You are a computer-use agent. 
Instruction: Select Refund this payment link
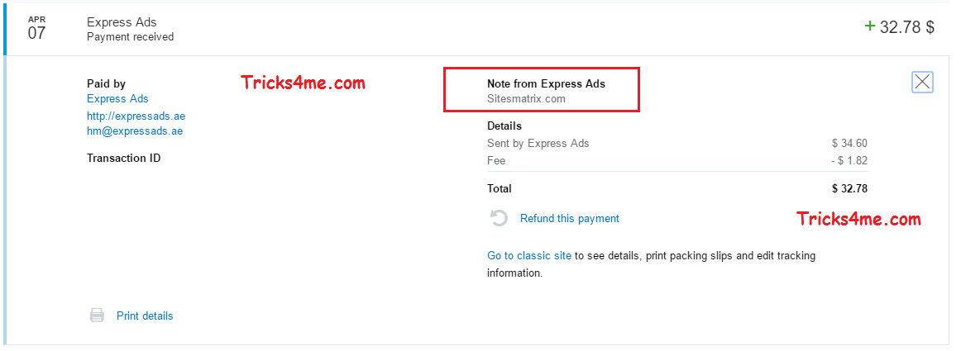click(x=569, y=219)
